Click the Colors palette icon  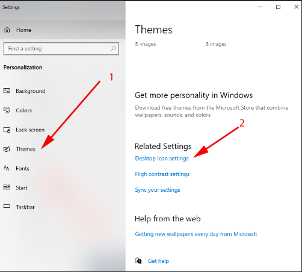tap(7, 110)
